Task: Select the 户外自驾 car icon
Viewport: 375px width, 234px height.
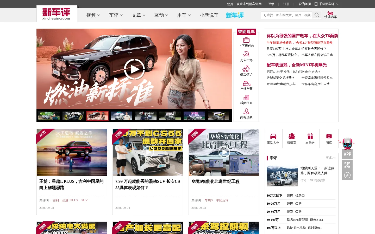Action: [246, 83]
